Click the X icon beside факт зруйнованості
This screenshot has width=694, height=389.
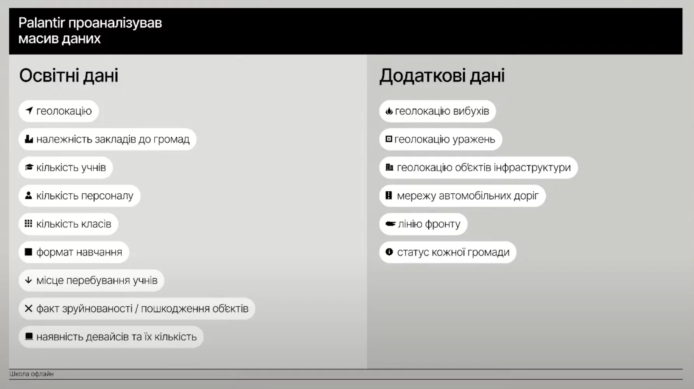[x=28, y=308]
